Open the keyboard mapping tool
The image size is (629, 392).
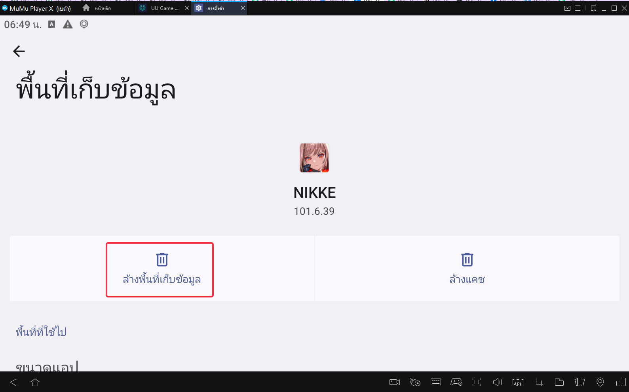coord(436,382)
